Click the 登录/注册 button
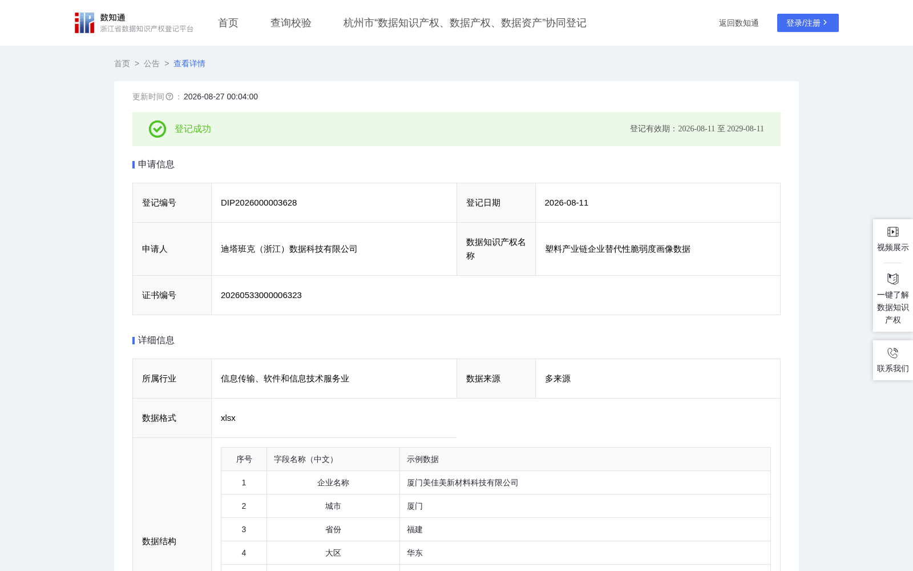913x571 pixels. point(807,23)
